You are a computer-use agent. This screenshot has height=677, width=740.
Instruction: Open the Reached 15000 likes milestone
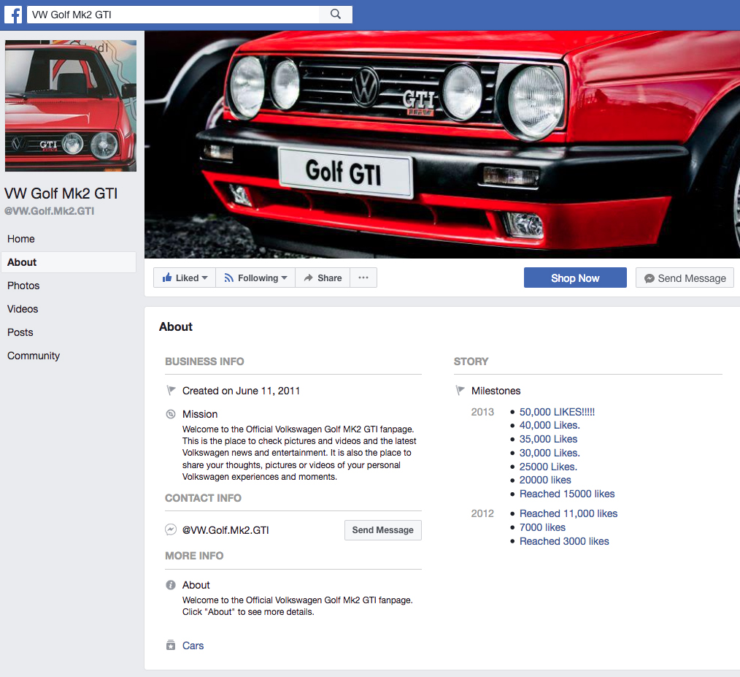click(567, 494)
